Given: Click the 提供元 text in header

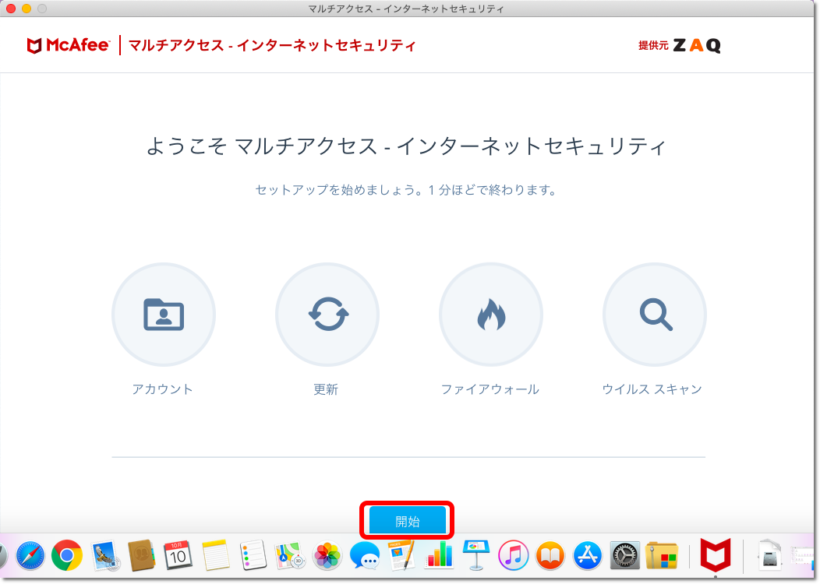Looking at the screenshot, I should (x=653, y=45).
